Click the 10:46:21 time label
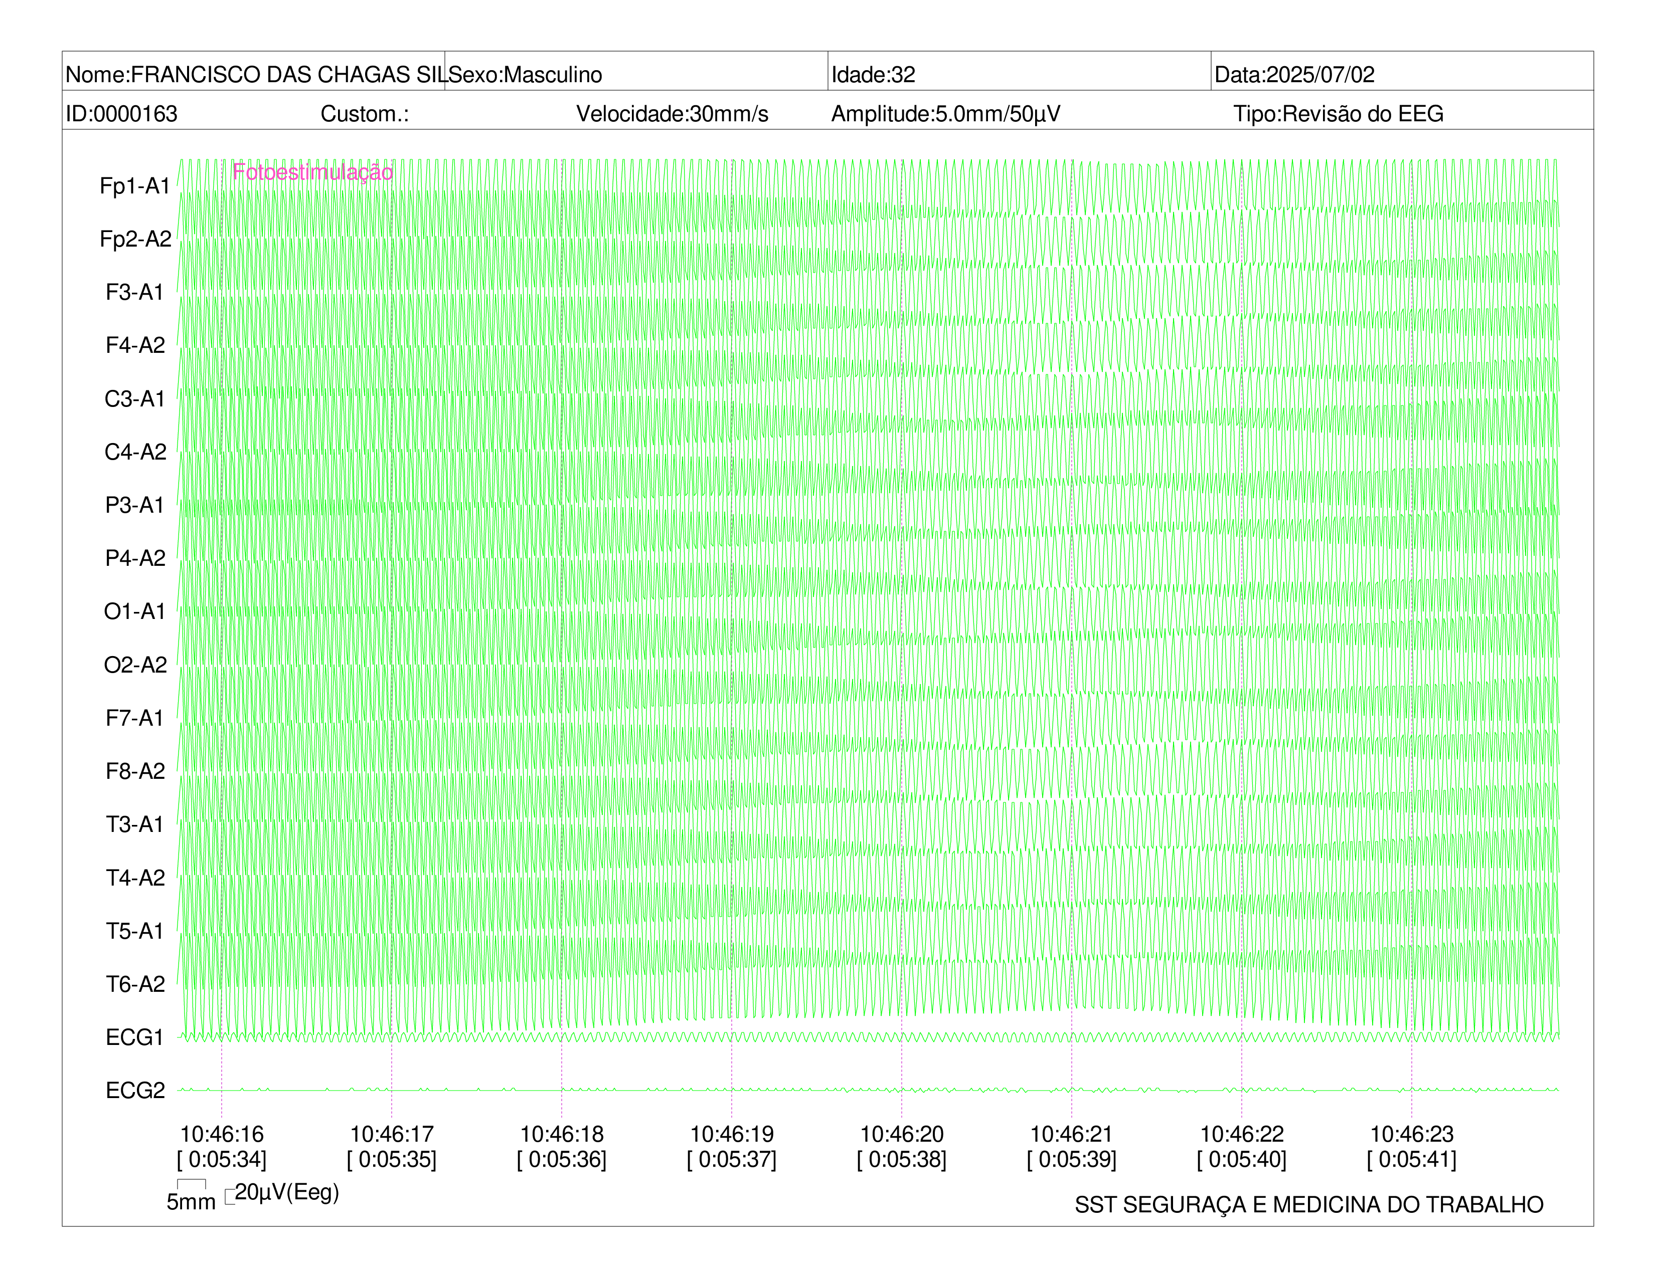Image resolution: width=1655 pixels, height=1278 pixels. [1072, 1134]
